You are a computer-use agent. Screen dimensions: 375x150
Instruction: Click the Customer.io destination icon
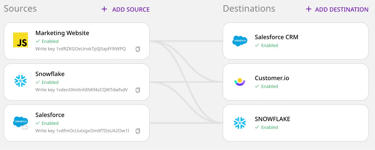240,82
